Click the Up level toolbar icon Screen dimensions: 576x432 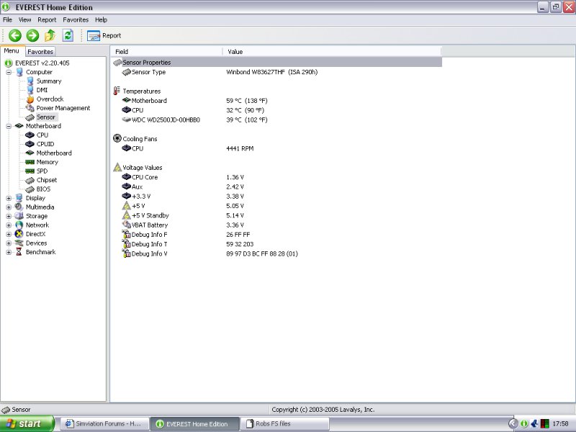(50, 35)
